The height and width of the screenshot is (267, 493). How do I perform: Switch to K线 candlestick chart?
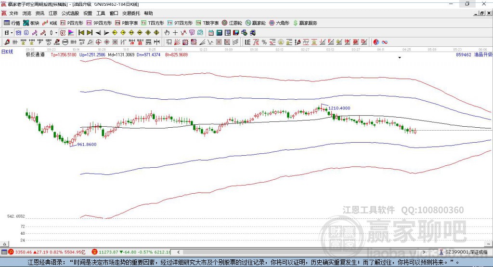(x=50, y=23)
